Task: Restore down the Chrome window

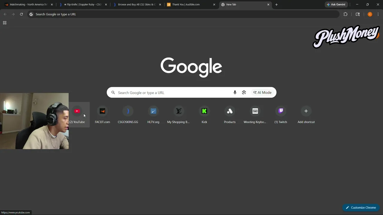Action: [367, 4]
